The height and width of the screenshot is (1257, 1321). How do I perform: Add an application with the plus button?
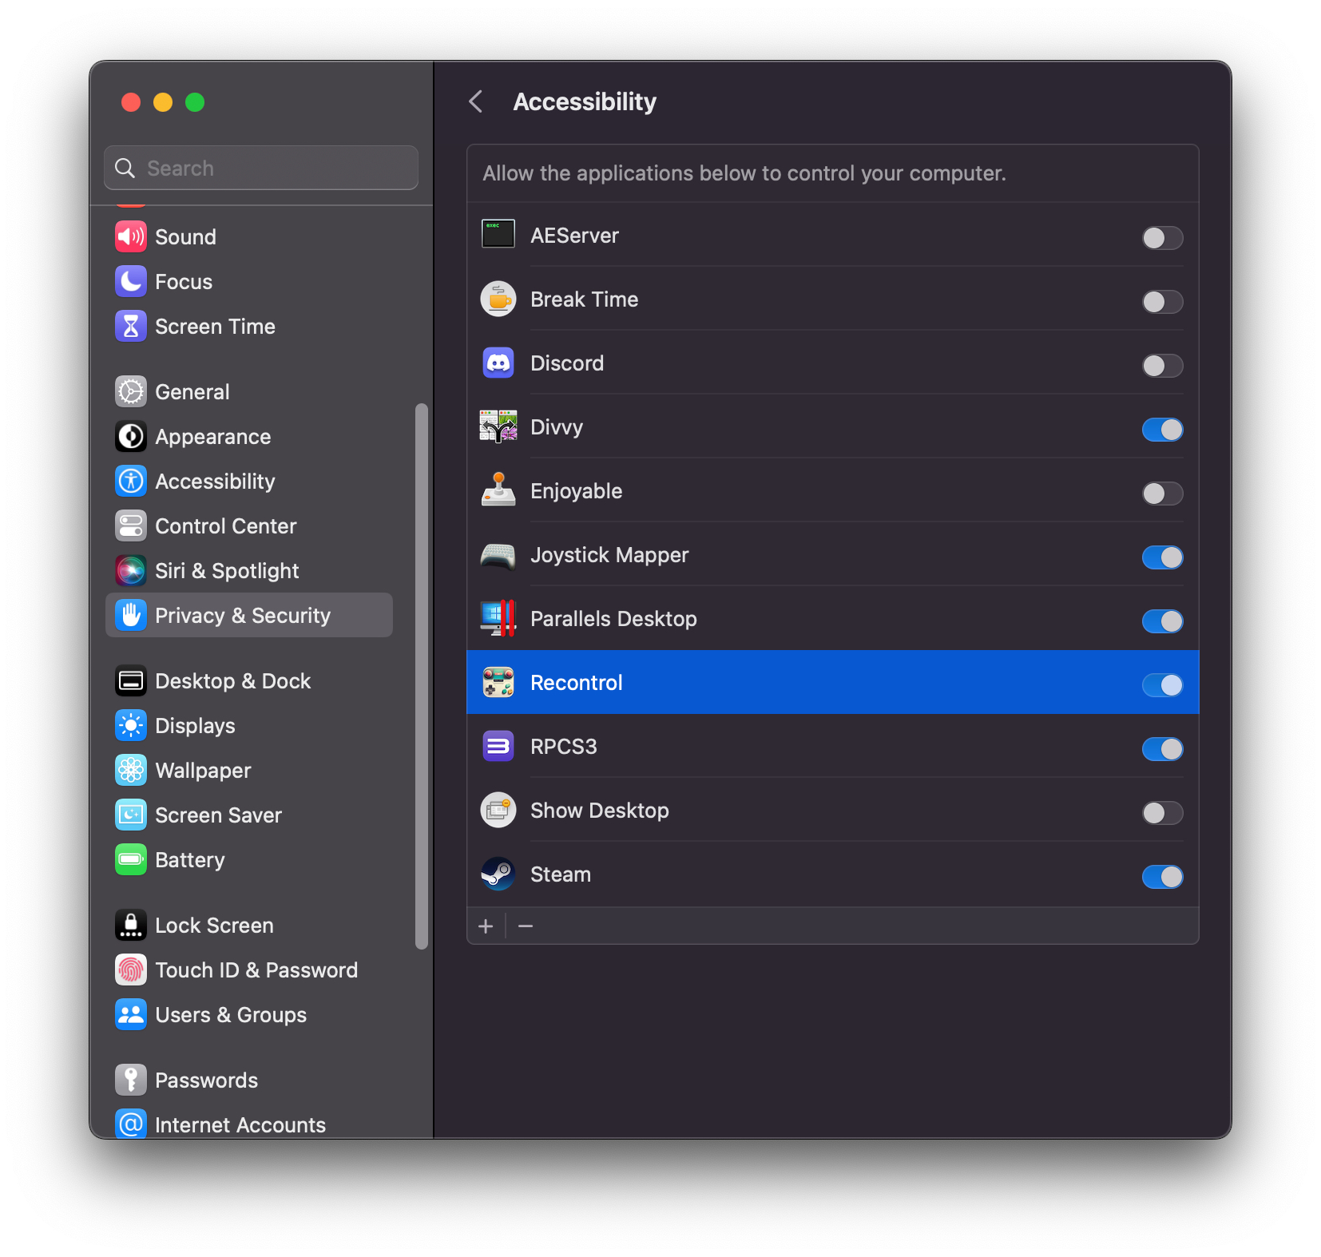click(486, 926)
